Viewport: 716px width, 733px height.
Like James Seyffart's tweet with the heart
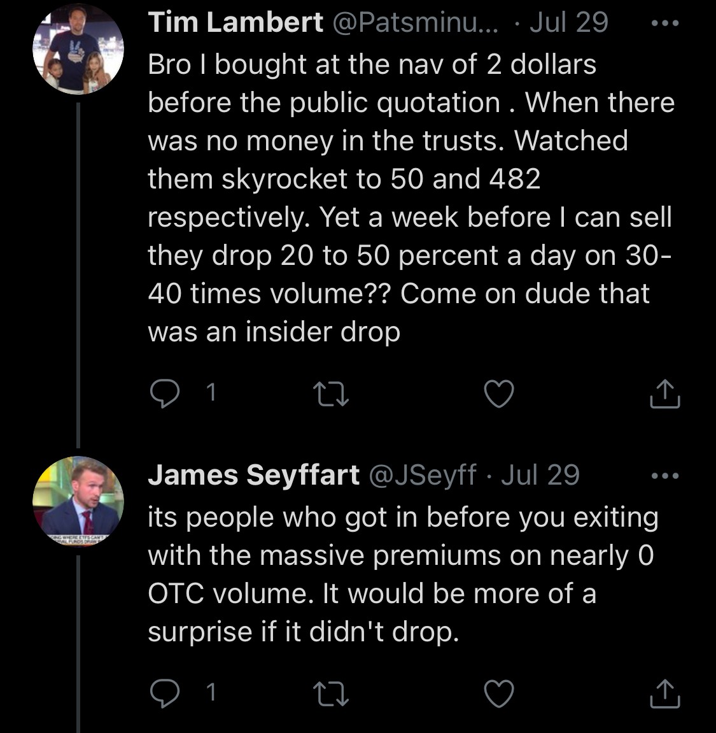click(x=499, y=693)
